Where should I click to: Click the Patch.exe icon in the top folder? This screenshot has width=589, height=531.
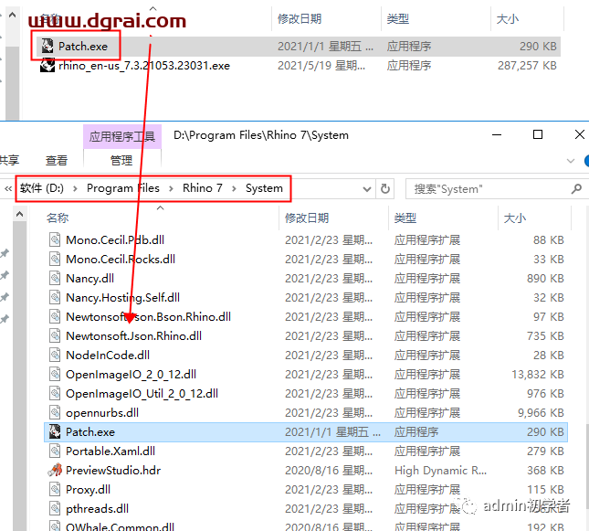click(47, 46)
